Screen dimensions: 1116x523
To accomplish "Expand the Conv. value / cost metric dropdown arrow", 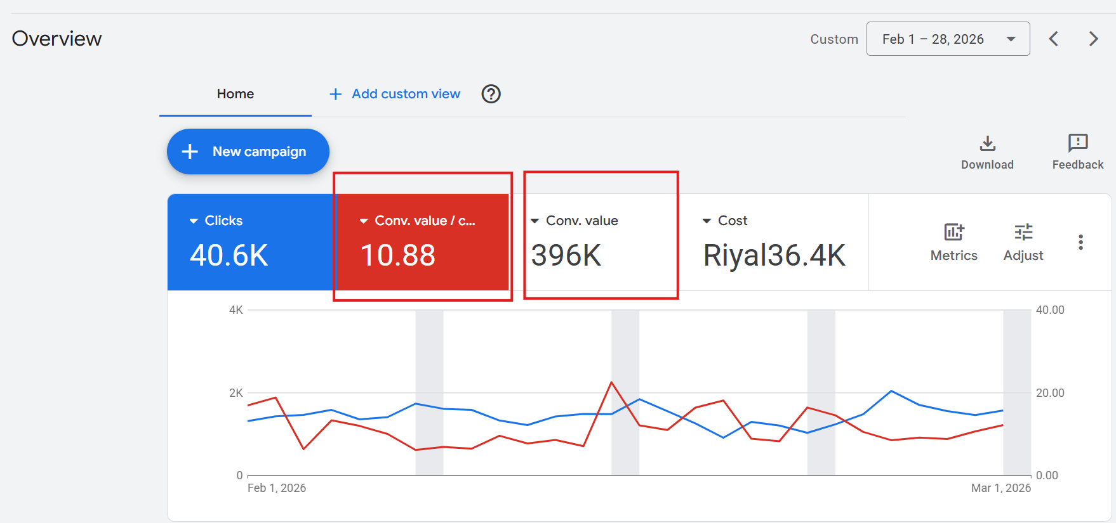I will 364,221.
